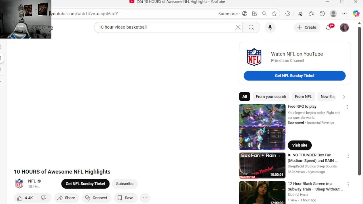This screenshot has width=363, height=204.
Task: Open 12 Hour Black Screen video title
Action: point(315,186)
